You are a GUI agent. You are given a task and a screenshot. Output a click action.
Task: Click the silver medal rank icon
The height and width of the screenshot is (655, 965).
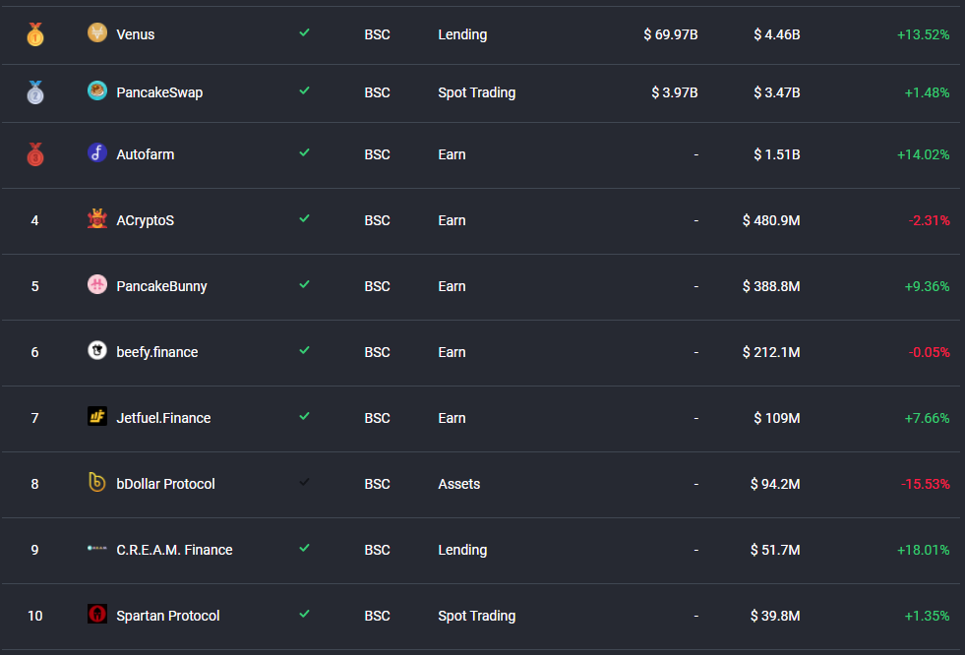(x=35, y=92)
